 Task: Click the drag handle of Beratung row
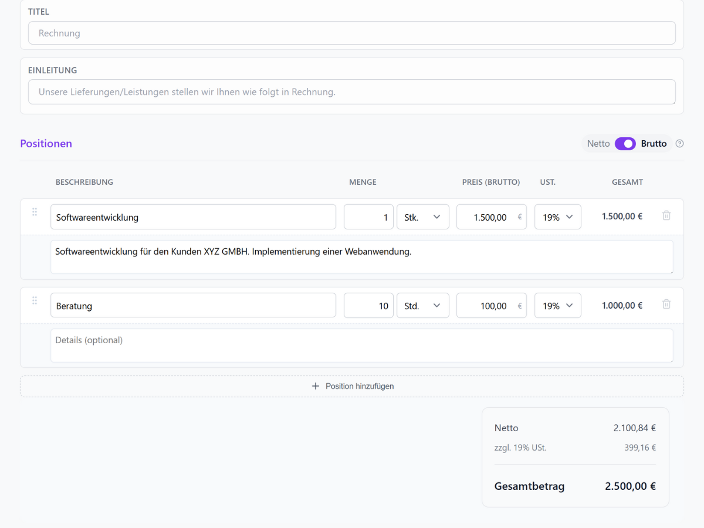[35, 300]
